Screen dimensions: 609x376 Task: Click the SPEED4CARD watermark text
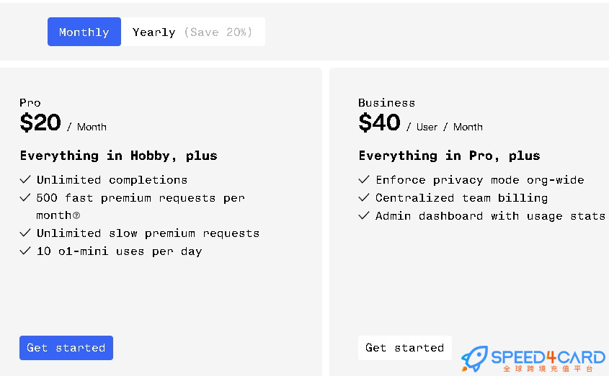click(548, 357)
